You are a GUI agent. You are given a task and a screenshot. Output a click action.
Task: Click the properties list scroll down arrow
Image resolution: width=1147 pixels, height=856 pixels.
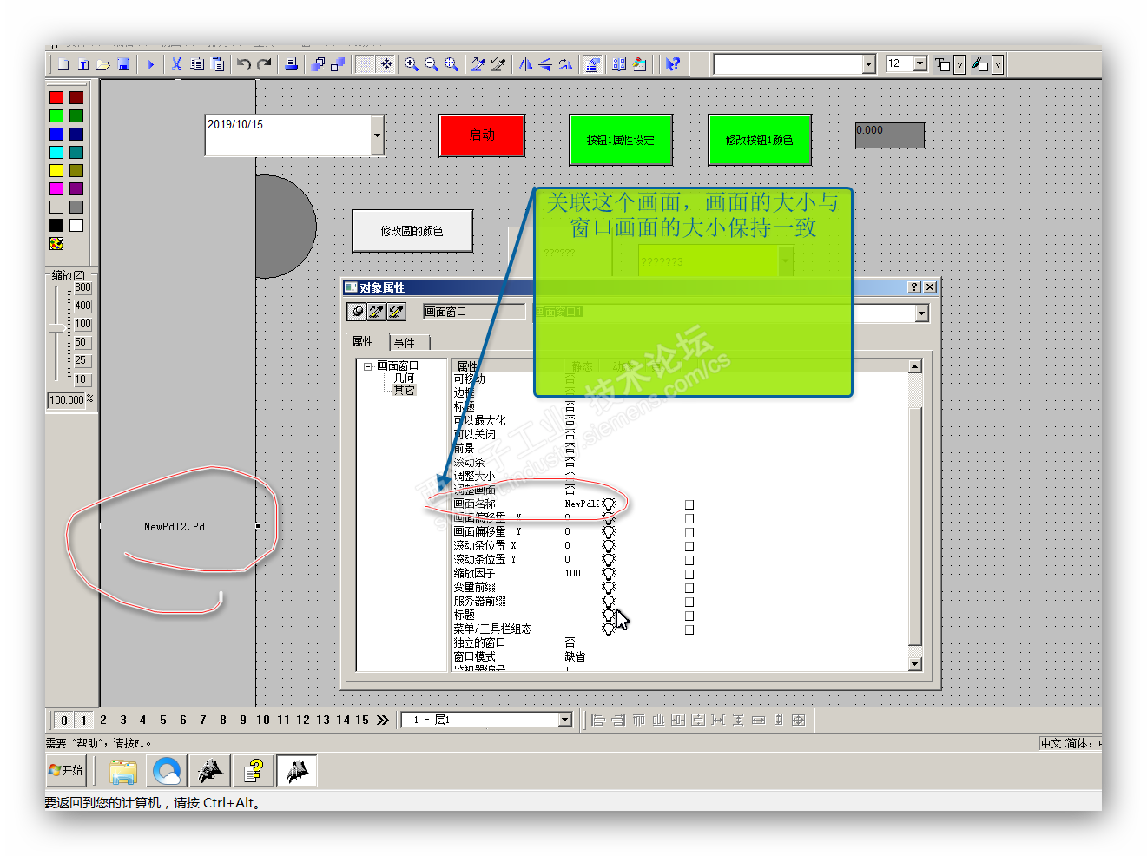tap(914, 664)
